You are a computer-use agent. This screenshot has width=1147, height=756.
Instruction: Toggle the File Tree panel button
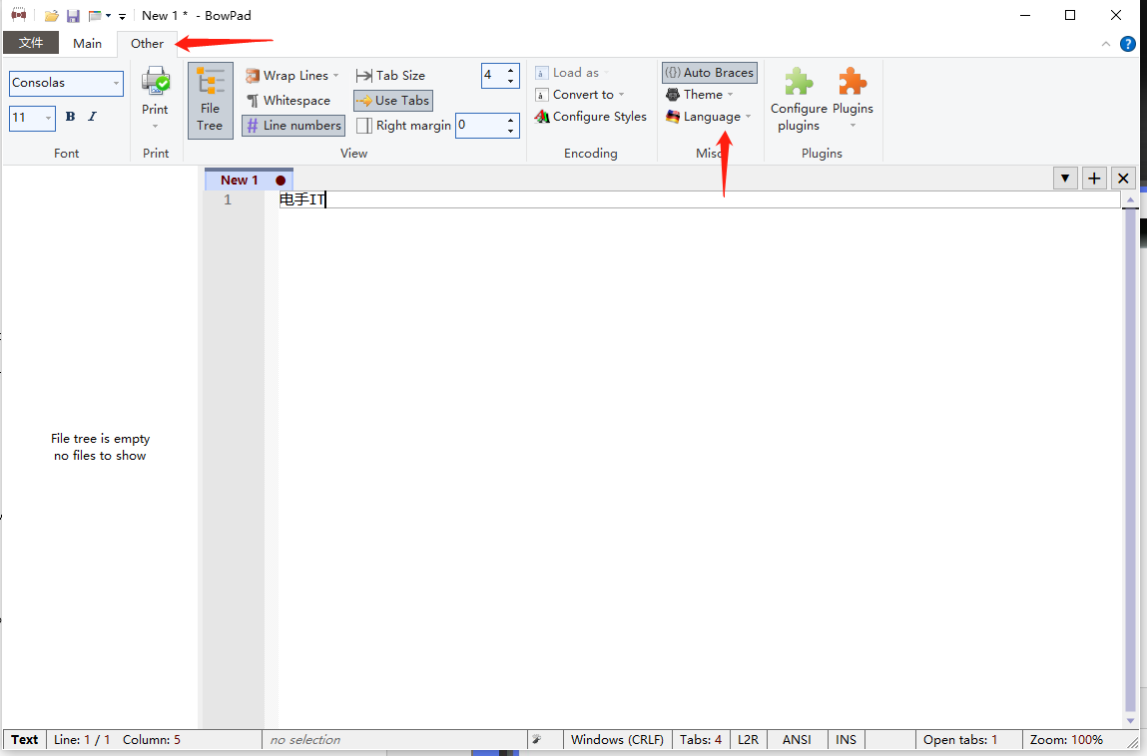210,100
